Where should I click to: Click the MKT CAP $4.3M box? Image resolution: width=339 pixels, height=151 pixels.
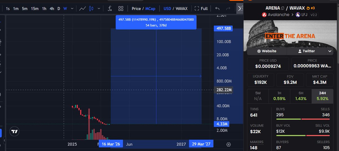tap(320, 80)
